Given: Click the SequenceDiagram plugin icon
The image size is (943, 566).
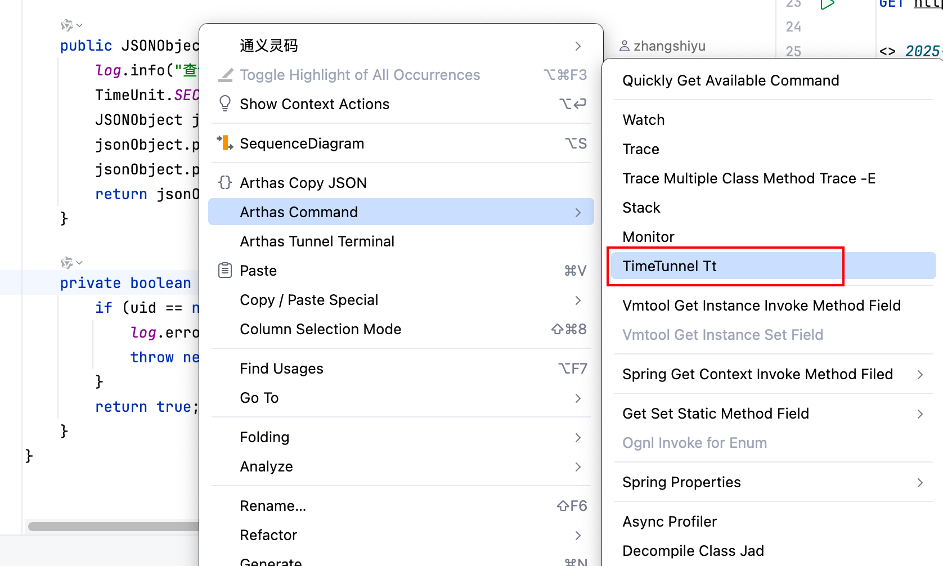Looking at the screenshot, I should click(x=225, y=143).
